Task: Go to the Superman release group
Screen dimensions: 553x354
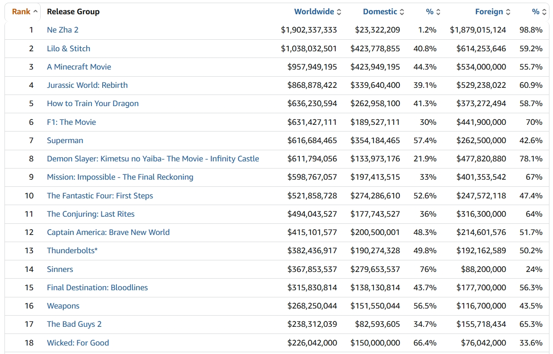Action: point(65,140)
